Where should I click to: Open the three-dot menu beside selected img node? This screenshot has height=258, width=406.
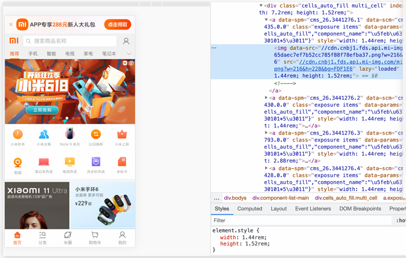pyautogui.click(x=214, y=48)
